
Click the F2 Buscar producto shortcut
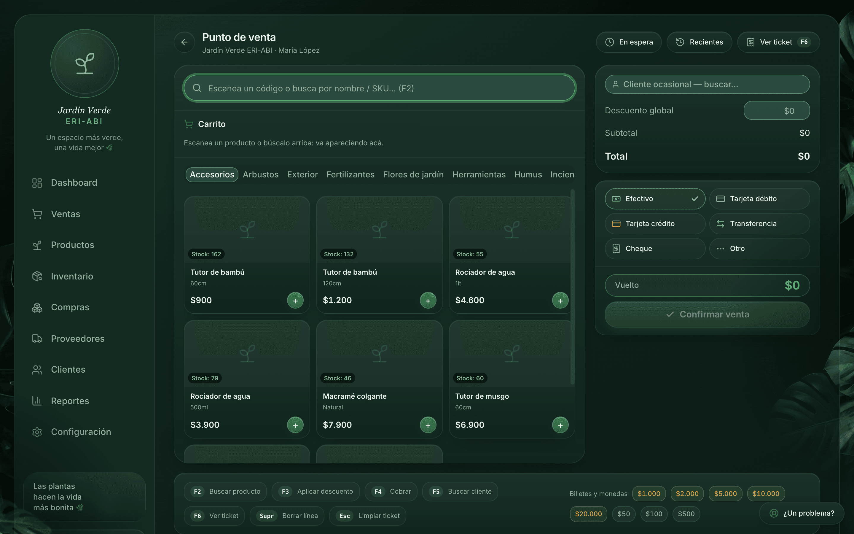click(x=225, y=491)
